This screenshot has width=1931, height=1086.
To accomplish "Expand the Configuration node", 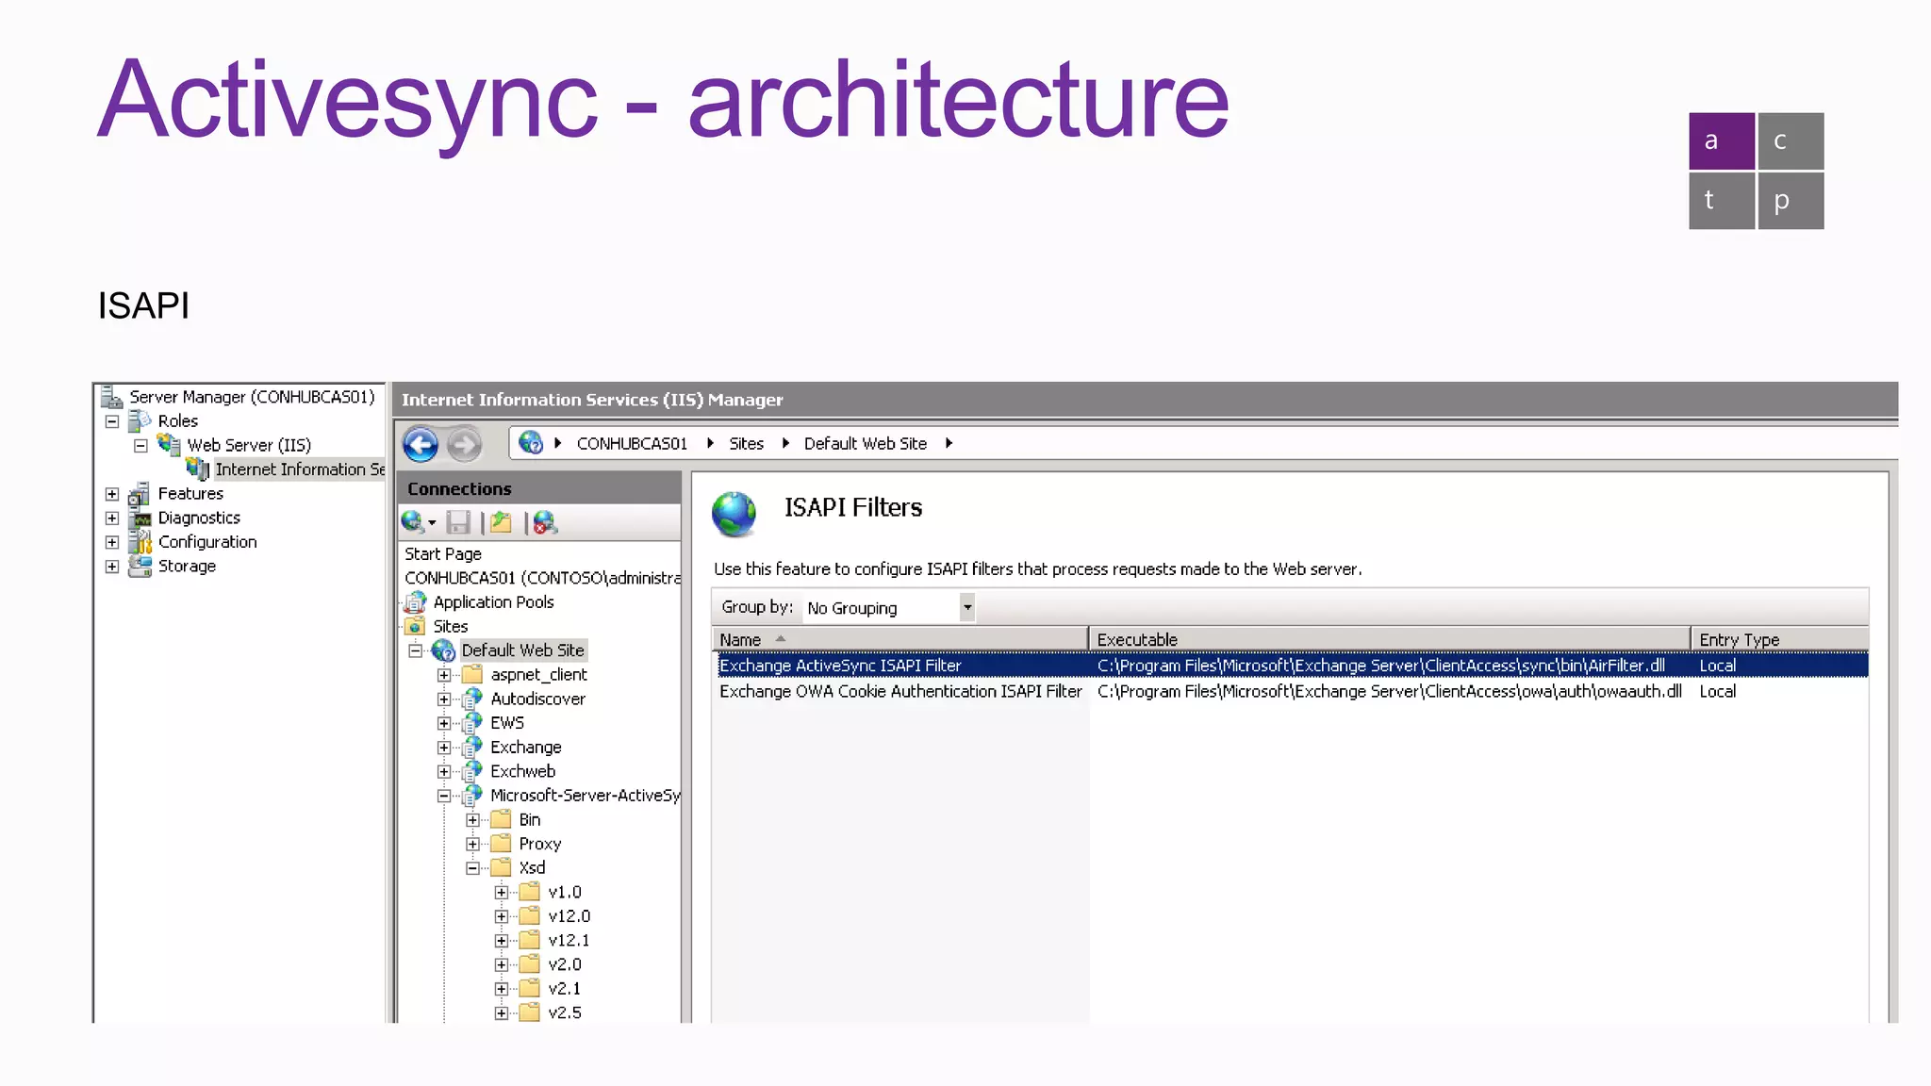I will click(x=111, y=542).
